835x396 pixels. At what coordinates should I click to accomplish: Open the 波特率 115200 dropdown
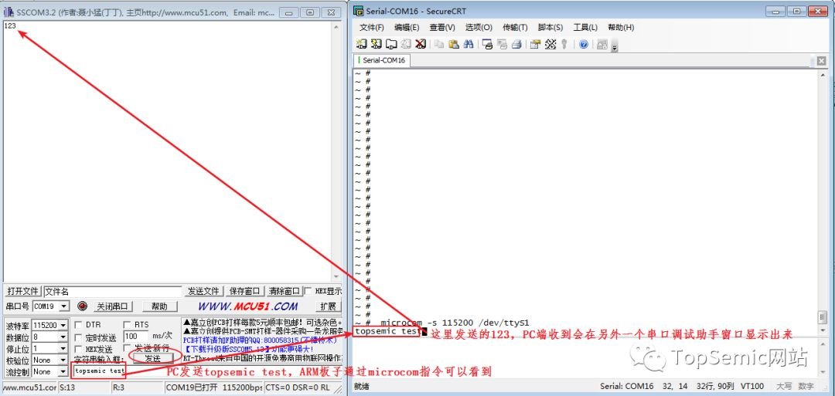tap(63, 325)
